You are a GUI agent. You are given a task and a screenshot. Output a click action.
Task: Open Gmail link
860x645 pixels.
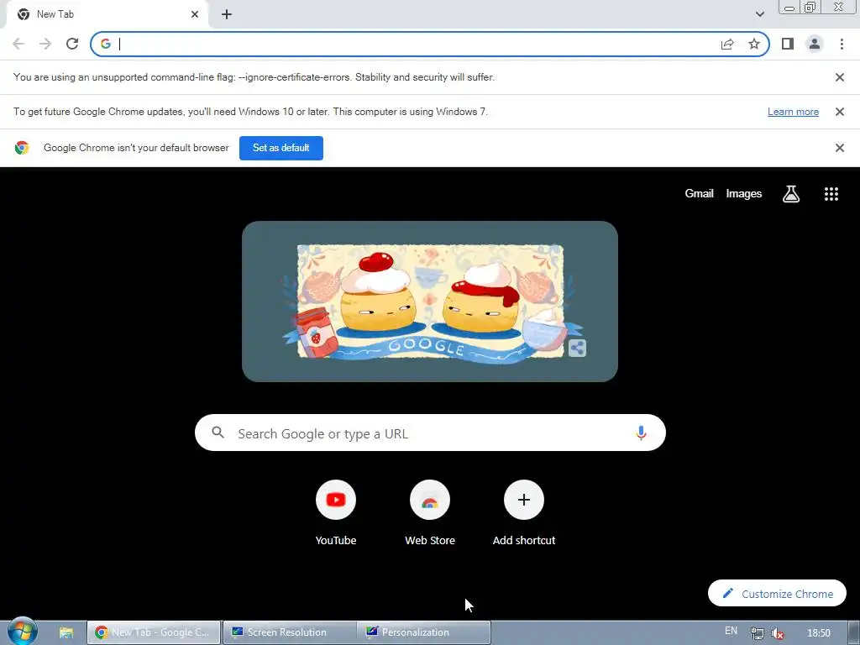(699, 194)
